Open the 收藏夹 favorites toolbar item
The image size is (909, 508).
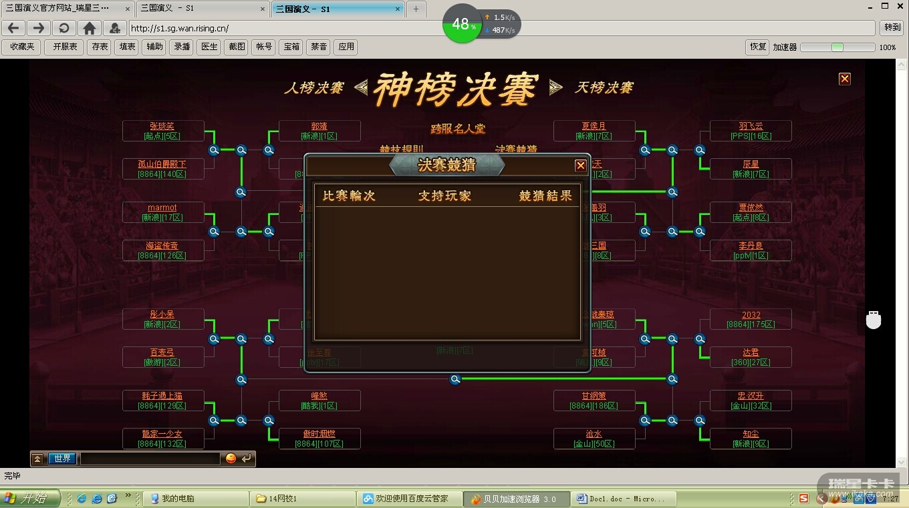point(22,47)
